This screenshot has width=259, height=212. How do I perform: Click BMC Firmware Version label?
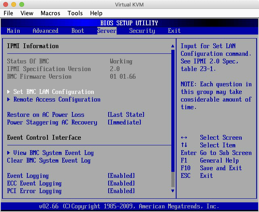(39, 77)
